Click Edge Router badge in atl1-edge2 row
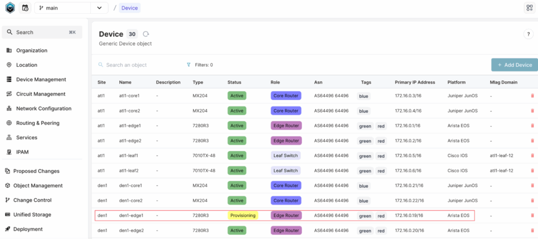This screenshot has width=538, height=239. [x=286, y=141]
